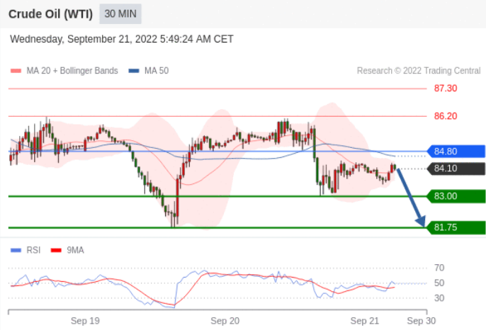Image resolution: width=486 pixels, height=330 pixels.
Task: Click the MA 20 + Bollinger Bands legend swatch
Action: click(x=16, y=71)
